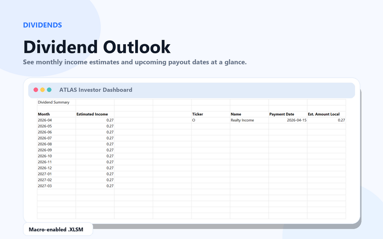Screen dimensions: 383x239
Task: Select the 2026-06 month cell
Action: coord(56,132)
